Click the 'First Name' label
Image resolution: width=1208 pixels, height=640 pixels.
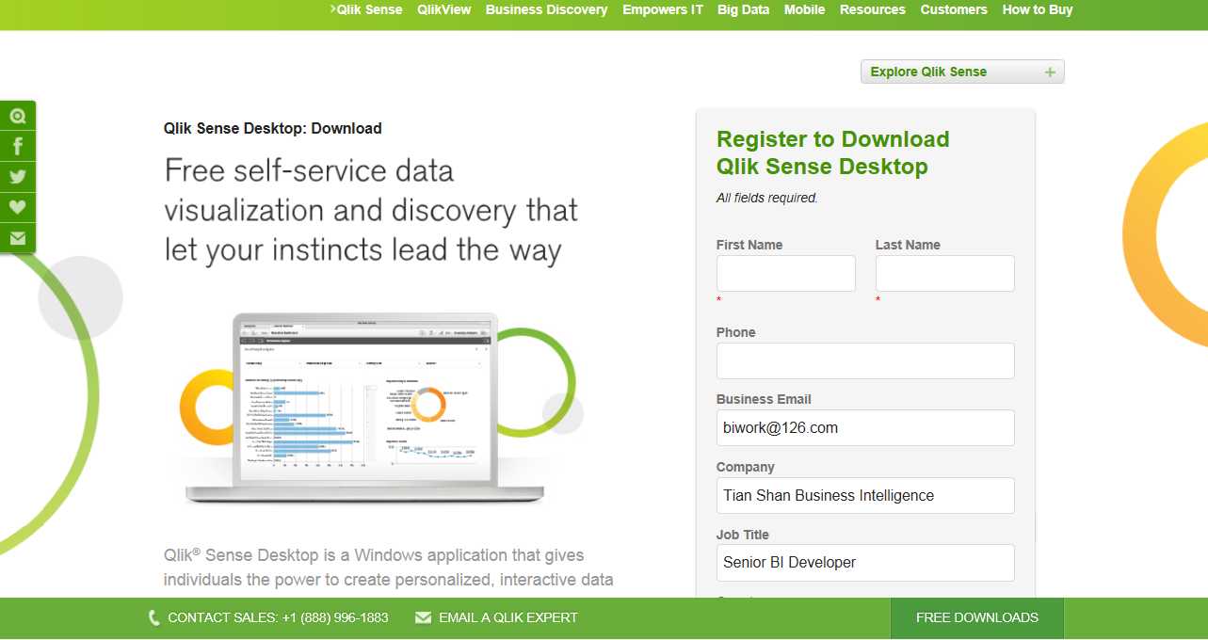(x=749, y=245)
